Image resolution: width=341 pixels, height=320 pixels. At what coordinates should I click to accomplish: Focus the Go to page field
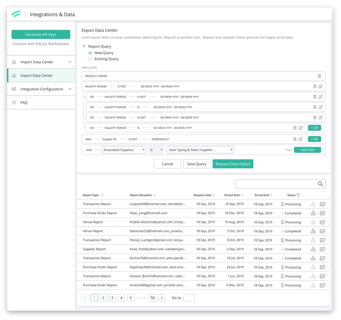(x=189, y=298)
